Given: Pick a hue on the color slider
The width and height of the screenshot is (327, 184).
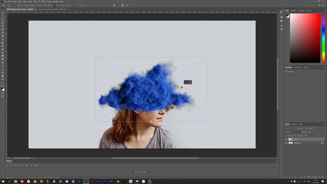Looking at the screenshot, I should 323,38.
